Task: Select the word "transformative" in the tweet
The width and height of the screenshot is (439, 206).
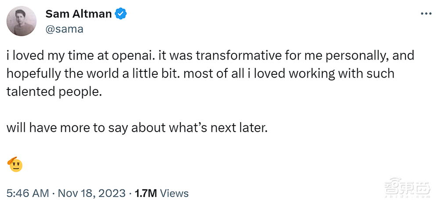Action: click(x=234, y=57)
